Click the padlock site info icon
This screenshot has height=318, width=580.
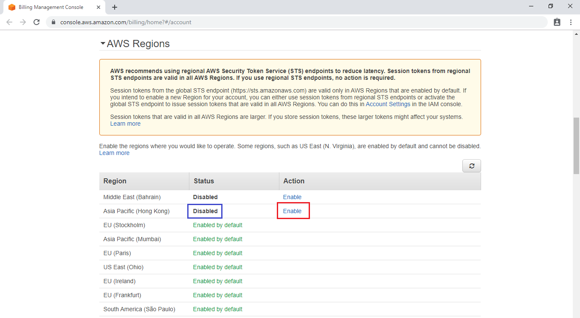(x=53, y=22)
